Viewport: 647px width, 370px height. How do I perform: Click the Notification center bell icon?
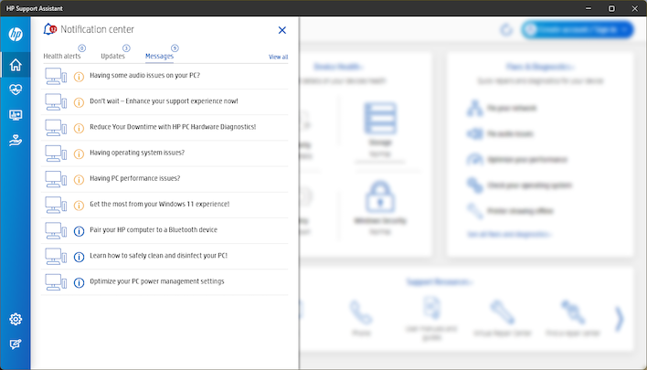[x=49, y=29]
